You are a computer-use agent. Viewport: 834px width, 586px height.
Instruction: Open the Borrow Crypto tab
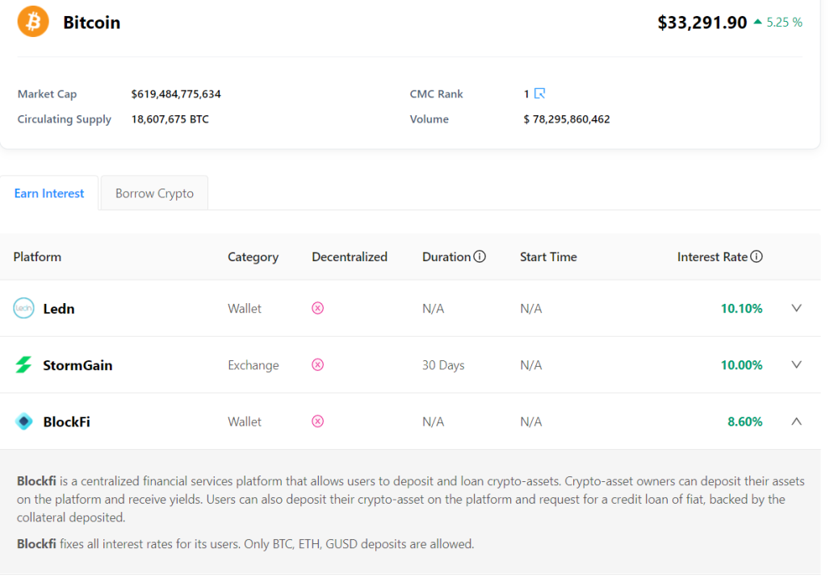[154, 193]
